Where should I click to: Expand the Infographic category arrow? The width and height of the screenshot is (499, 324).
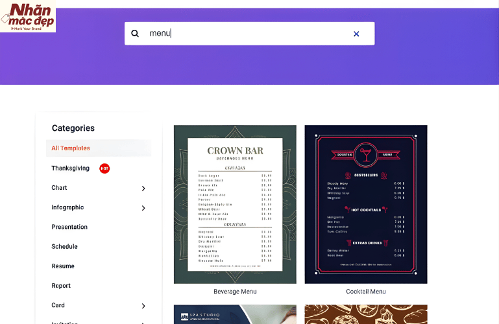[x=143, y=208]
